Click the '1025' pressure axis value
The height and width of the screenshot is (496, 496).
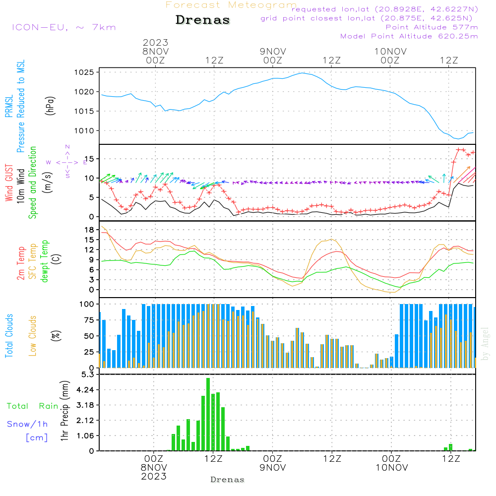tap(84, 72)
